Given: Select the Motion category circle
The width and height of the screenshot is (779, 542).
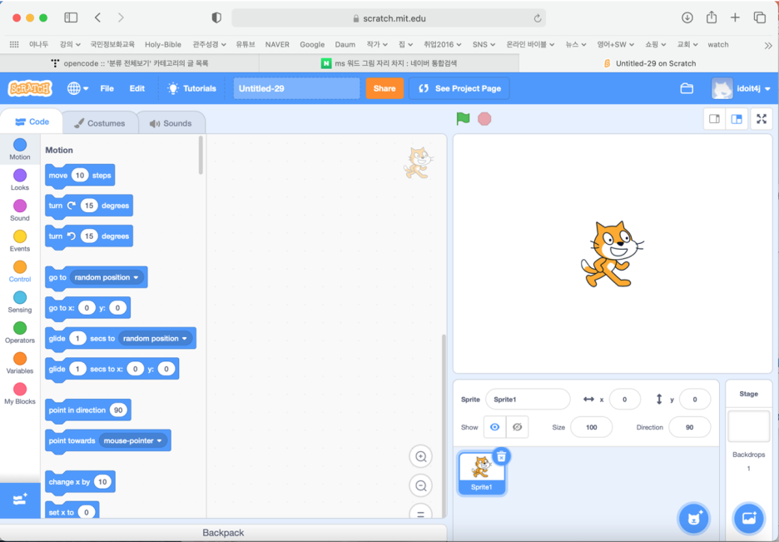Looking at the screenshot, I should 20,145.
